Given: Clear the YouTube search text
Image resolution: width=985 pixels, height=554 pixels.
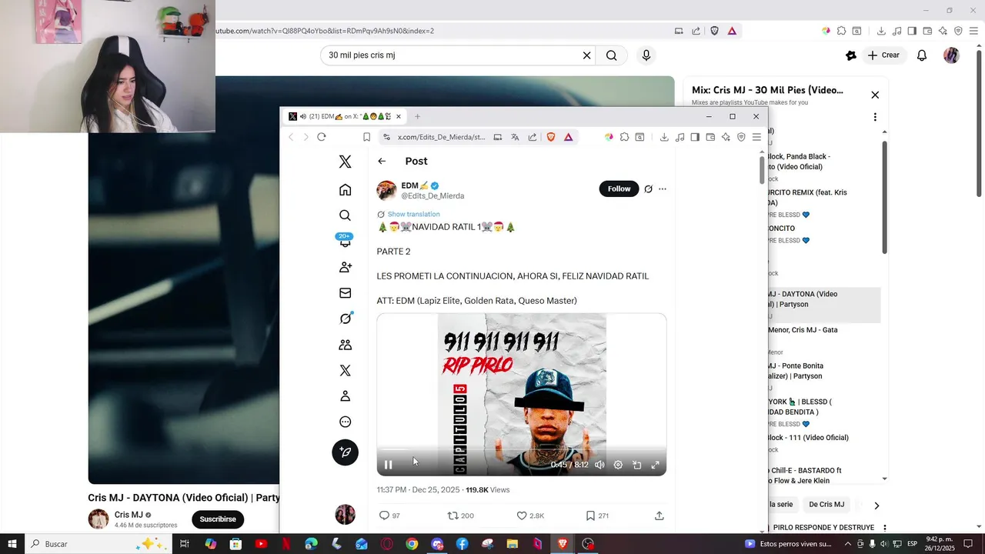Looking at the screenshot, I should coord(586,55).
